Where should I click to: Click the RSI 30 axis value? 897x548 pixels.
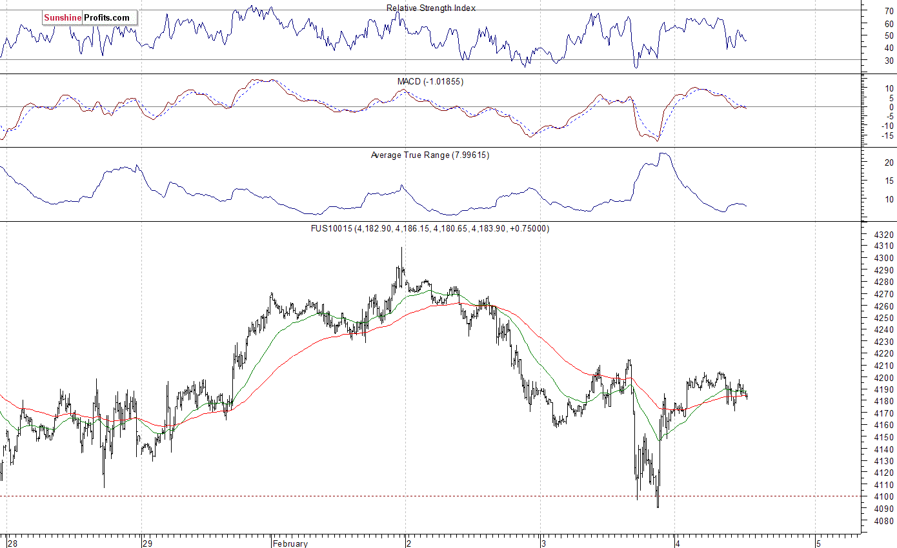coord(889,60)
